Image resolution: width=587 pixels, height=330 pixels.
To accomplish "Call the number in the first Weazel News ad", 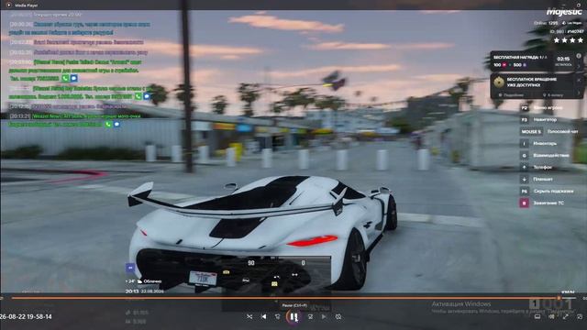I will pyautogui.click(x=65, y=78).
